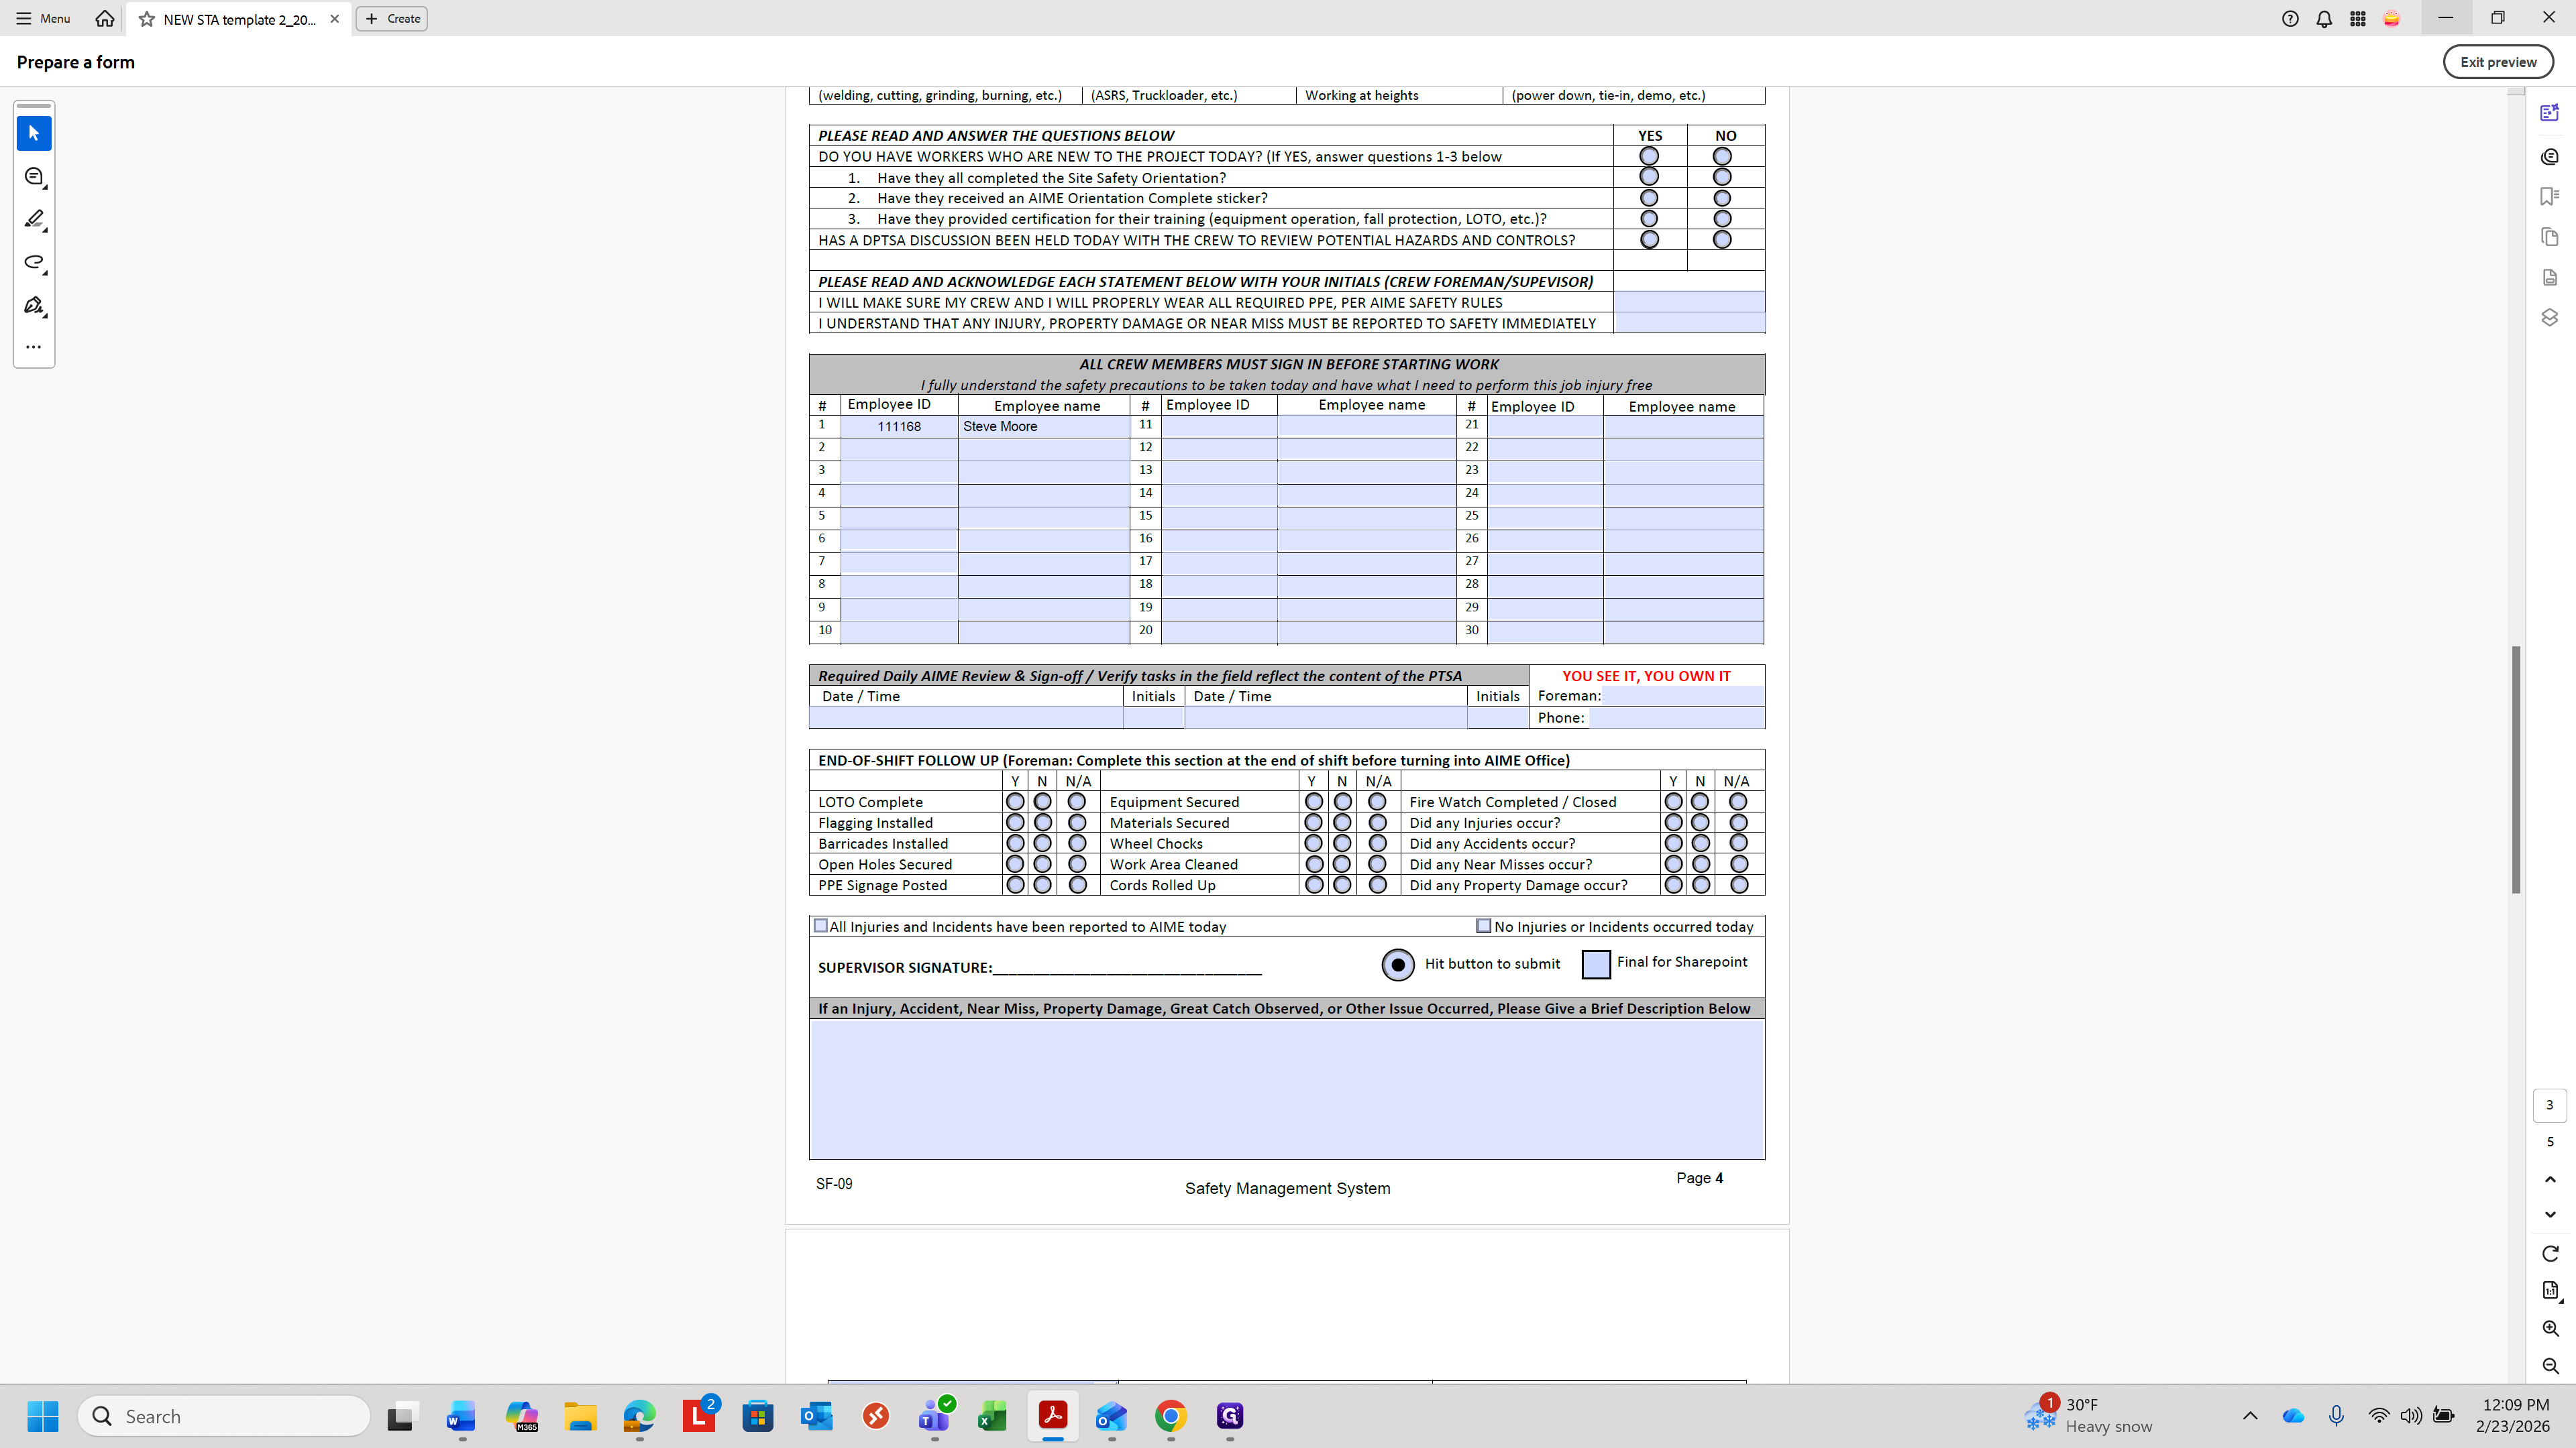Select the arrow selection tool

33,133
